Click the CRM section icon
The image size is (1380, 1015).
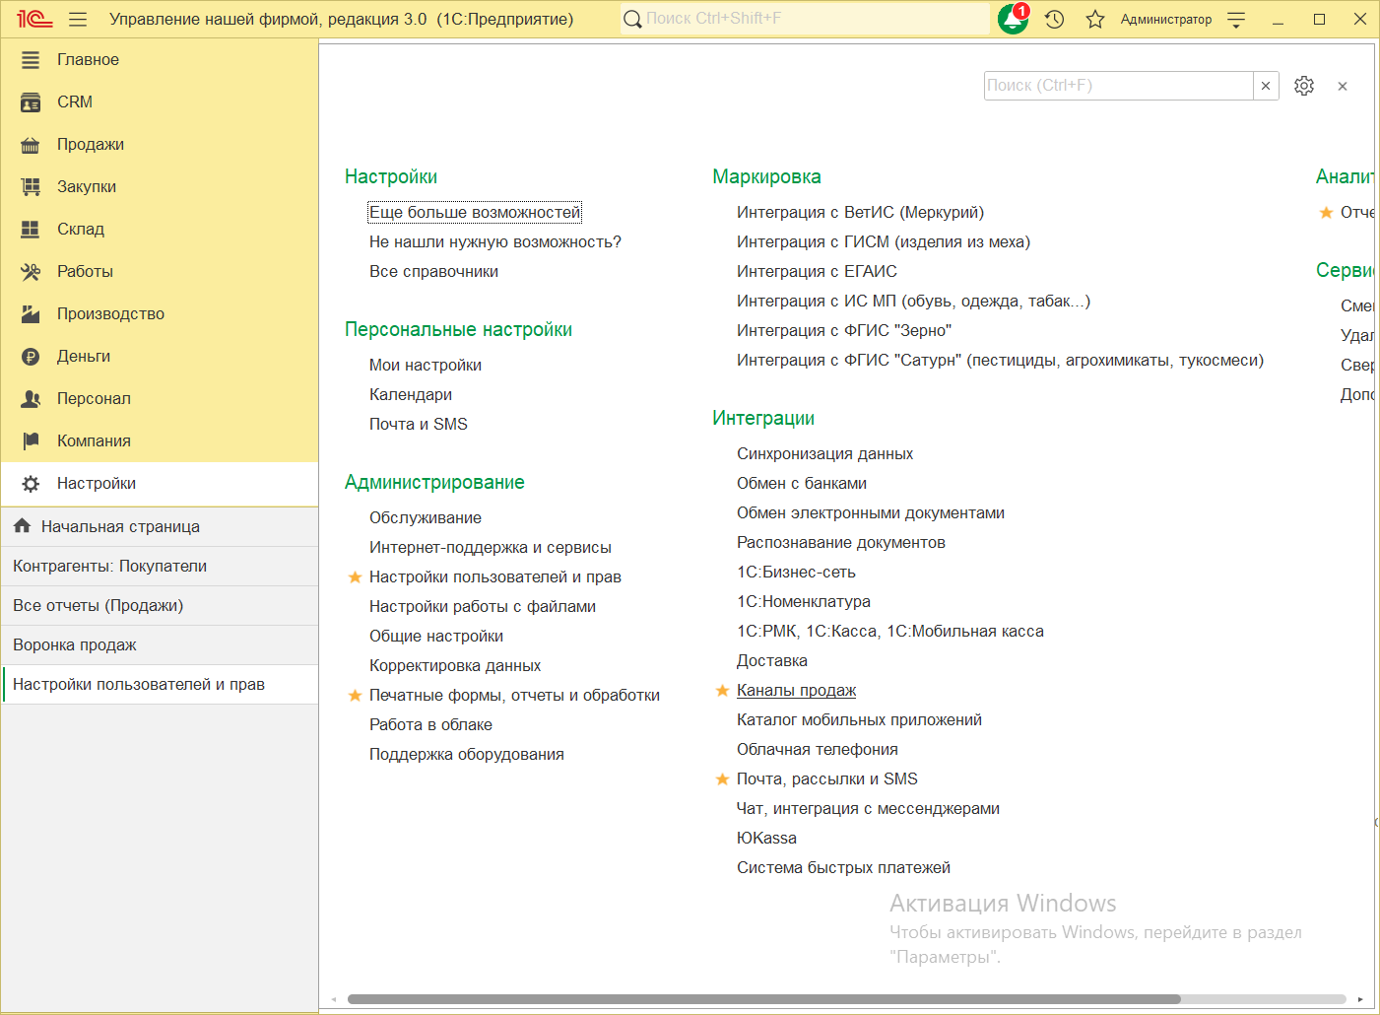coord(31,102)
